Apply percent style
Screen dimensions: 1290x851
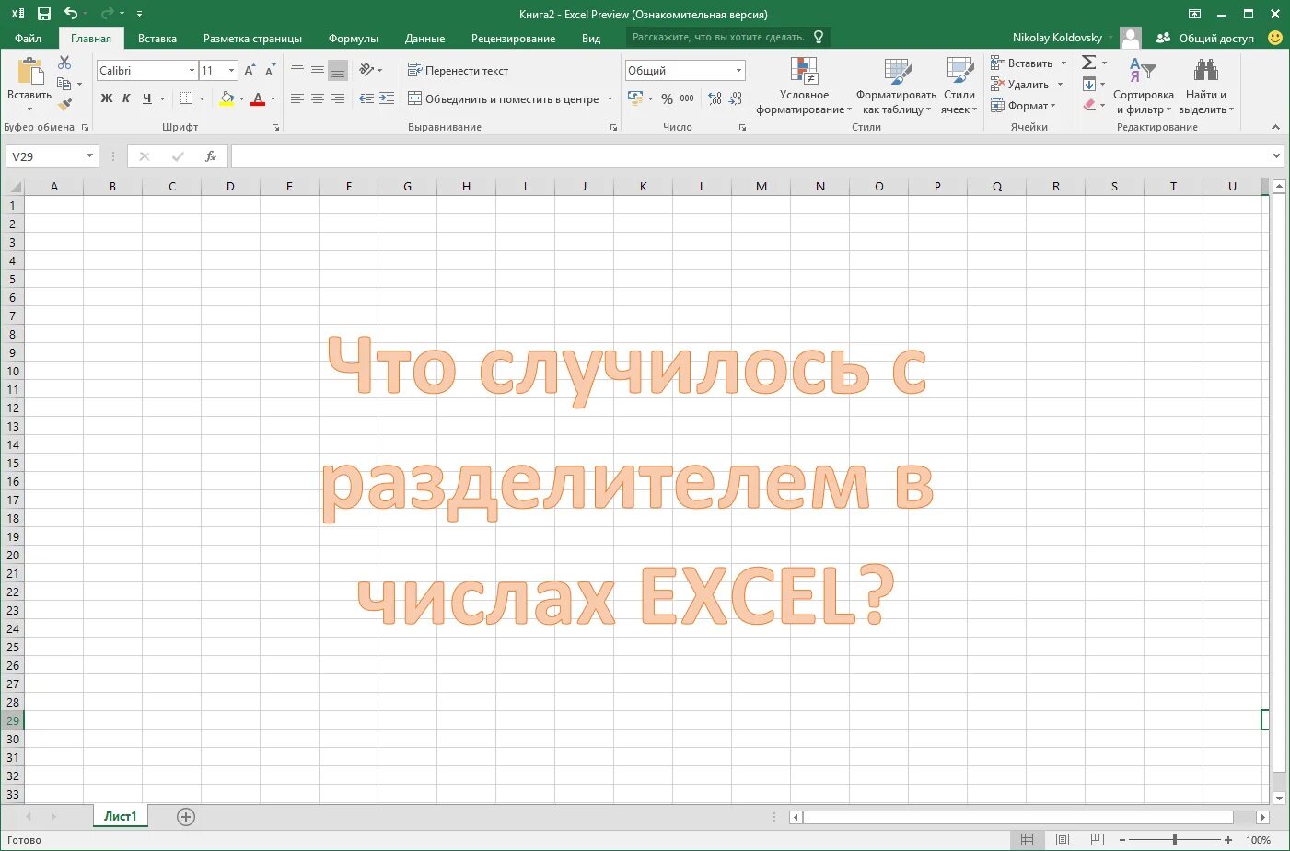[667, 98]
